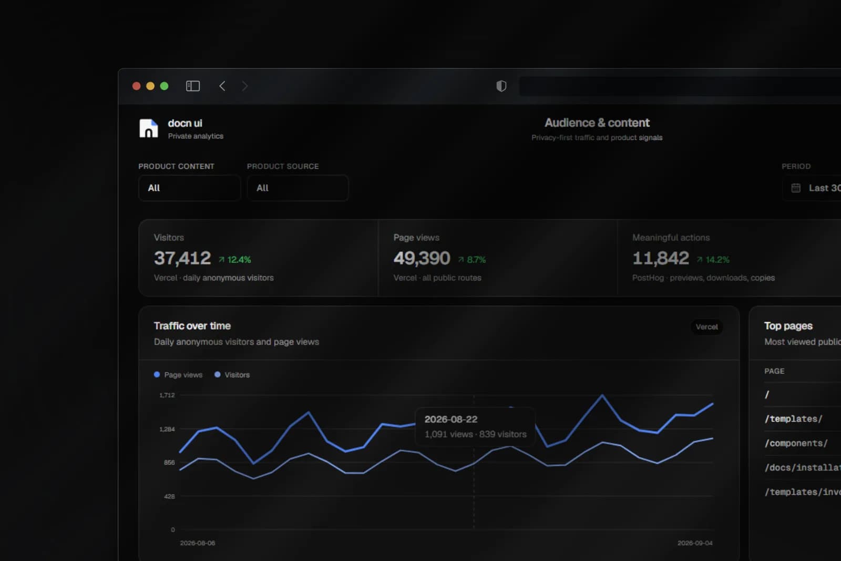The width and height of the screenshot is (841, 561).
Task: Click the 12.4% visitors growth figure
Action: coord(239,260)
